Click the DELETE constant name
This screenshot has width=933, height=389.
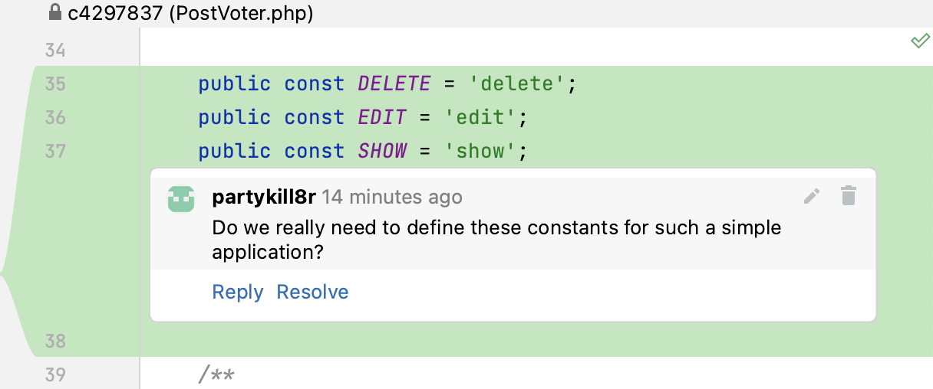(394, 83)
